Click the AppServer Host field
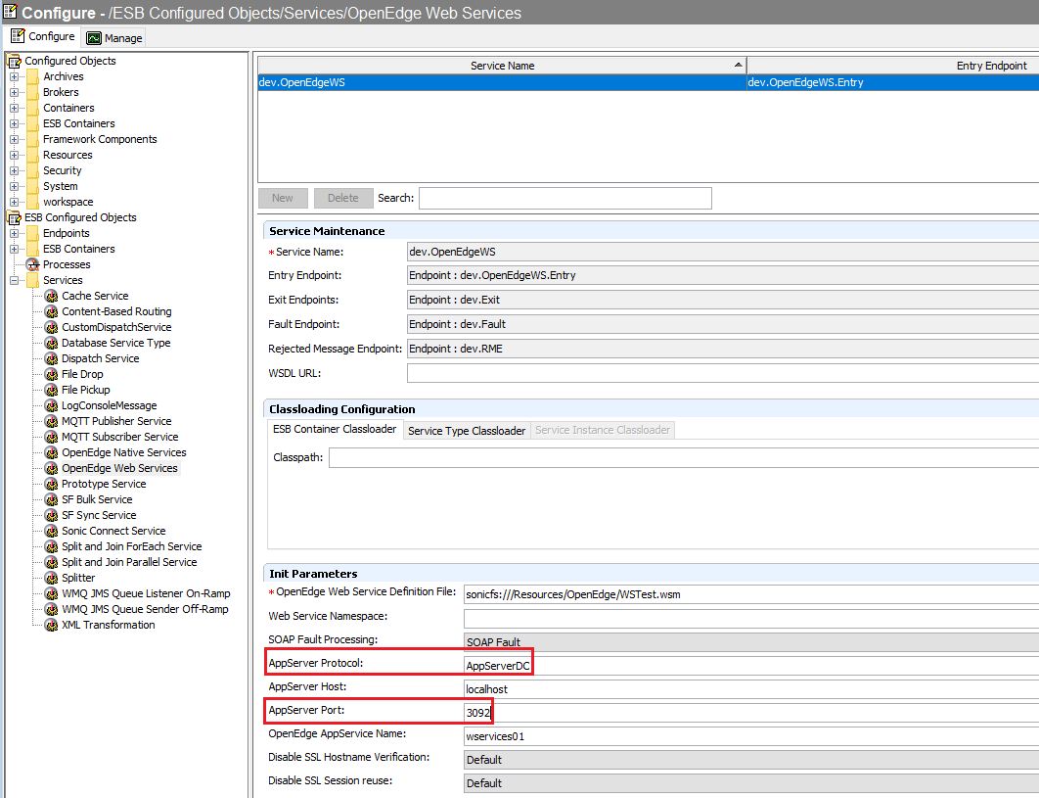The image size is (1039, 798). (x=751, y=689)
